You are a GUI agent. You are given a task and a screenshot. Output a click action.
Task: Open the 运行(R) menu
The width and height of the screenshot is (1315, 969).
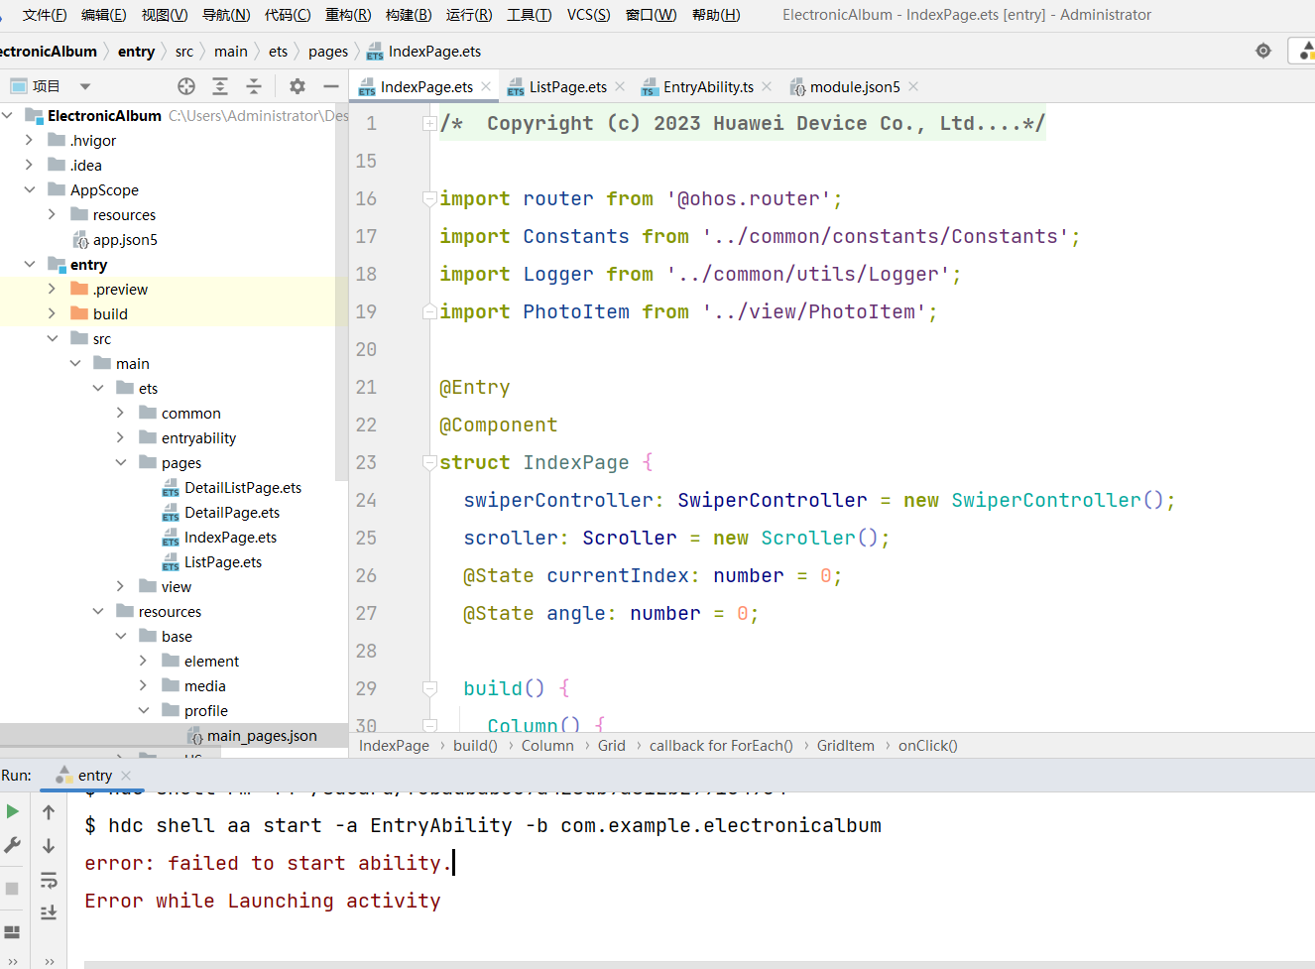(x=469, y=15)
